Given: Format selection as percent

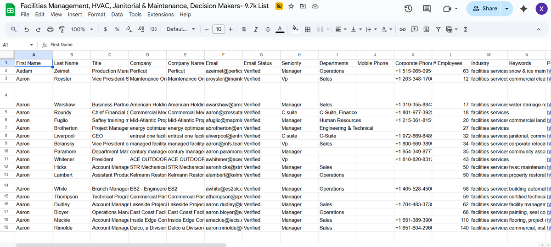Looking at the screenshot, I should click(117, 29).
